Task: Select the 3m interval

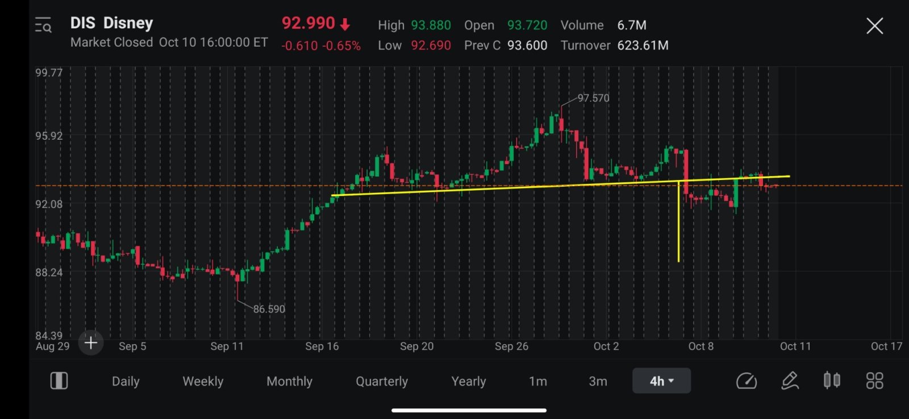Action: (598, 382)
